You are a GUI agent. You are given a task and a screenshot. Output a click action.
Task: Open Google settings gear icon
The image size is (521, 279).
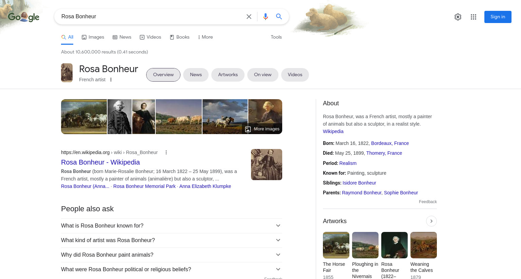pyautogui.click(x=458, y=17)
